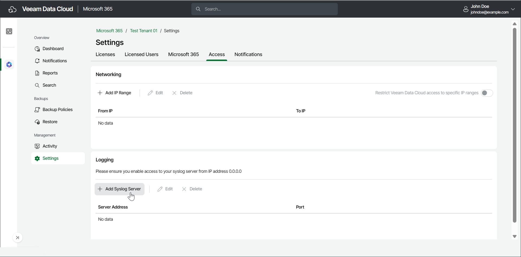Open Backup Policies from the sidebar

58,110
